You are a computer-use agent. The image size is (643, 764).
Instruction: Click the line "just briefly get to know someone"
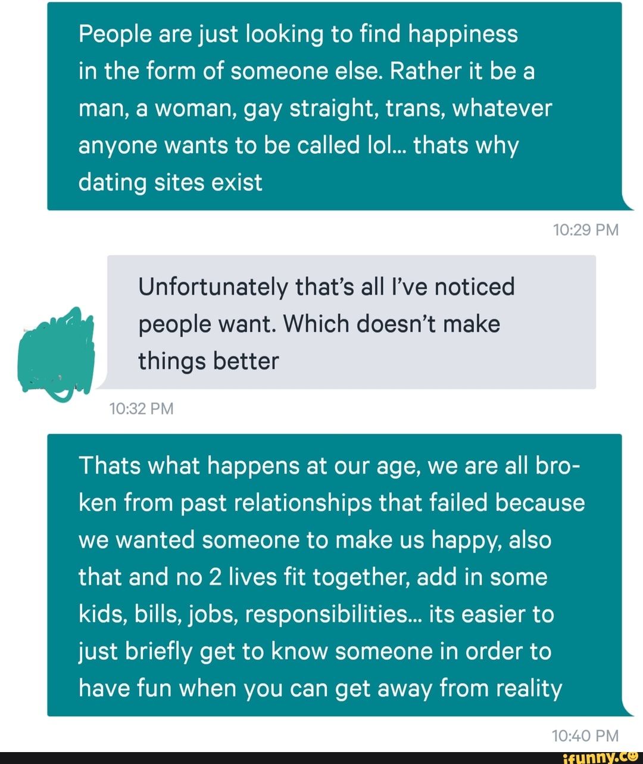coord(314,651)
